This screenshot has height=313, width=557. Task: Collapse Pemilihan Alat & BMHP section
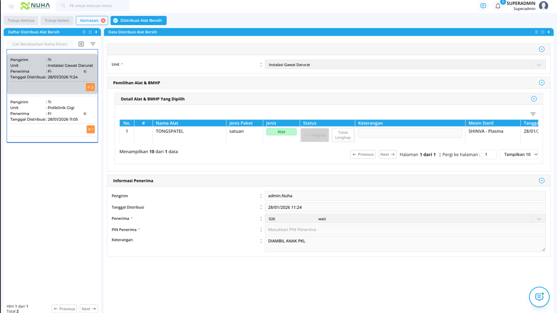pos(542,82)
